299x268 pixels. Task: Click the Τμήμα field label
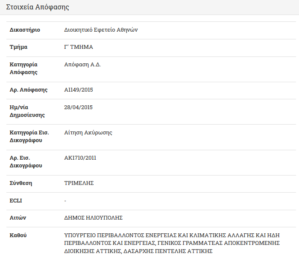pos(18,47)
